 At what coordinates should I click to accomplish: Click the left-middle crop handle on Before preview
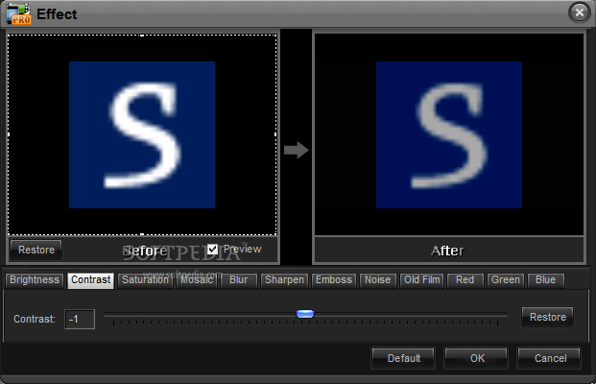click(9, 134)
